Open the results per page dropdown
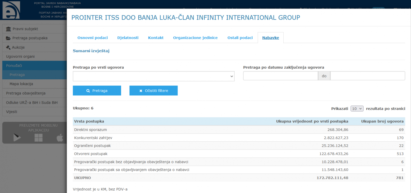The width and height of the screenshot is (411, 193). pos(357,109)
